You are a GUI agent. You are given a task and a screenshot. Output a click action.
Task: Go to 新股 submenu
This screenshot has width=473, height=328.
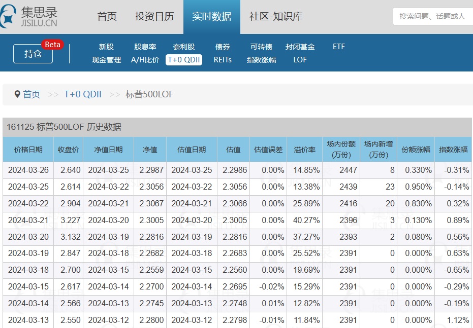106,47
